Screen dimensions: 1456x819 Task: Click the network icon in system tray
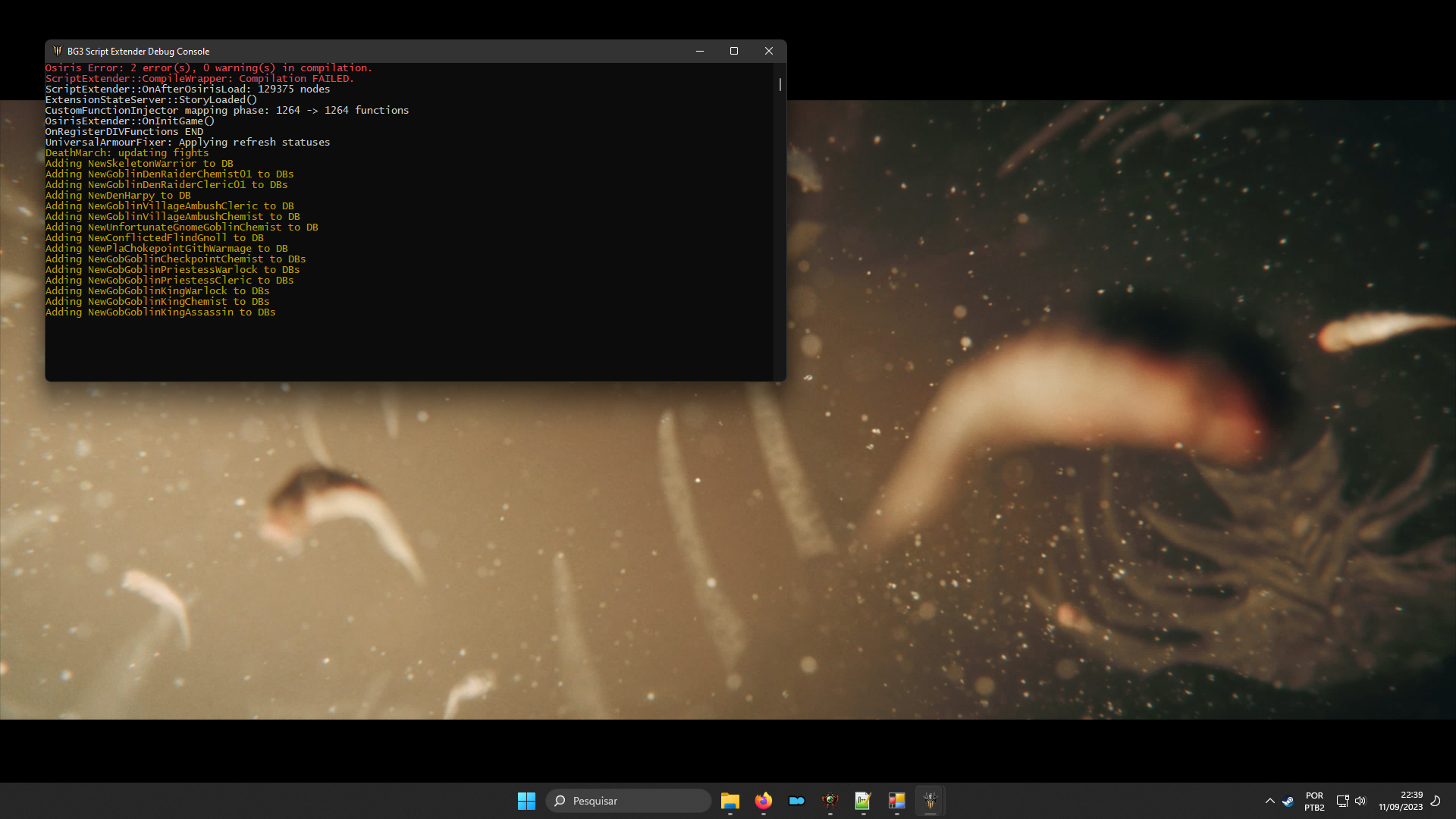point(1343,801)
